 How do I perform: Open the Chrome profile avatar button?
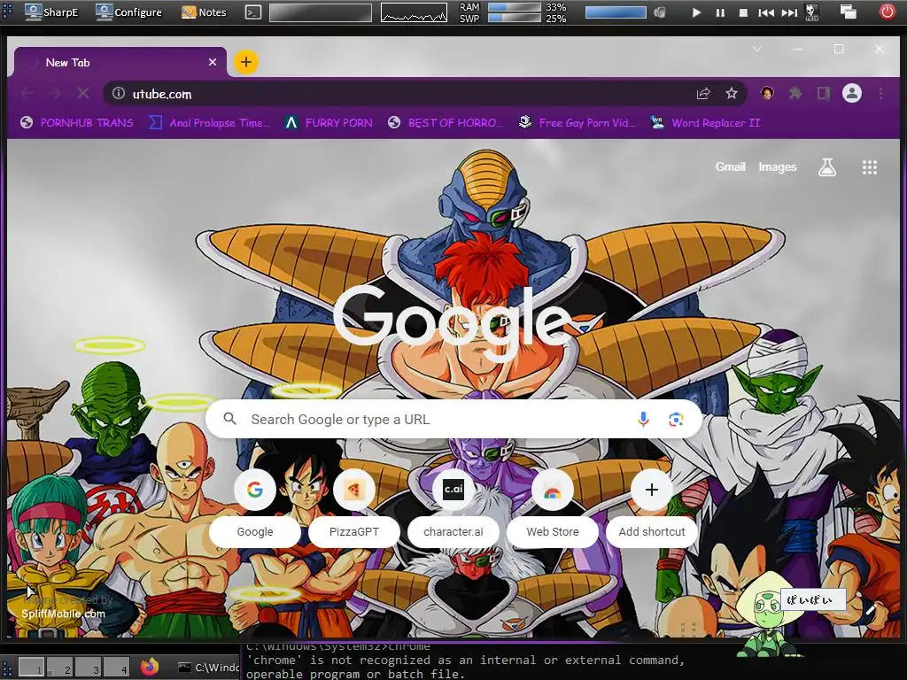(x=851, y=93)
